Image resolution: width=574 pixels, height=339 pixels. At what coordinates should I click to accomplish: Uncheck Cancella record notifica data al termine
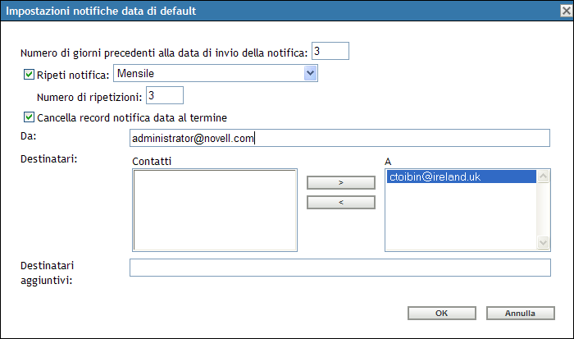pyautogui.click(x=30, y=117)
